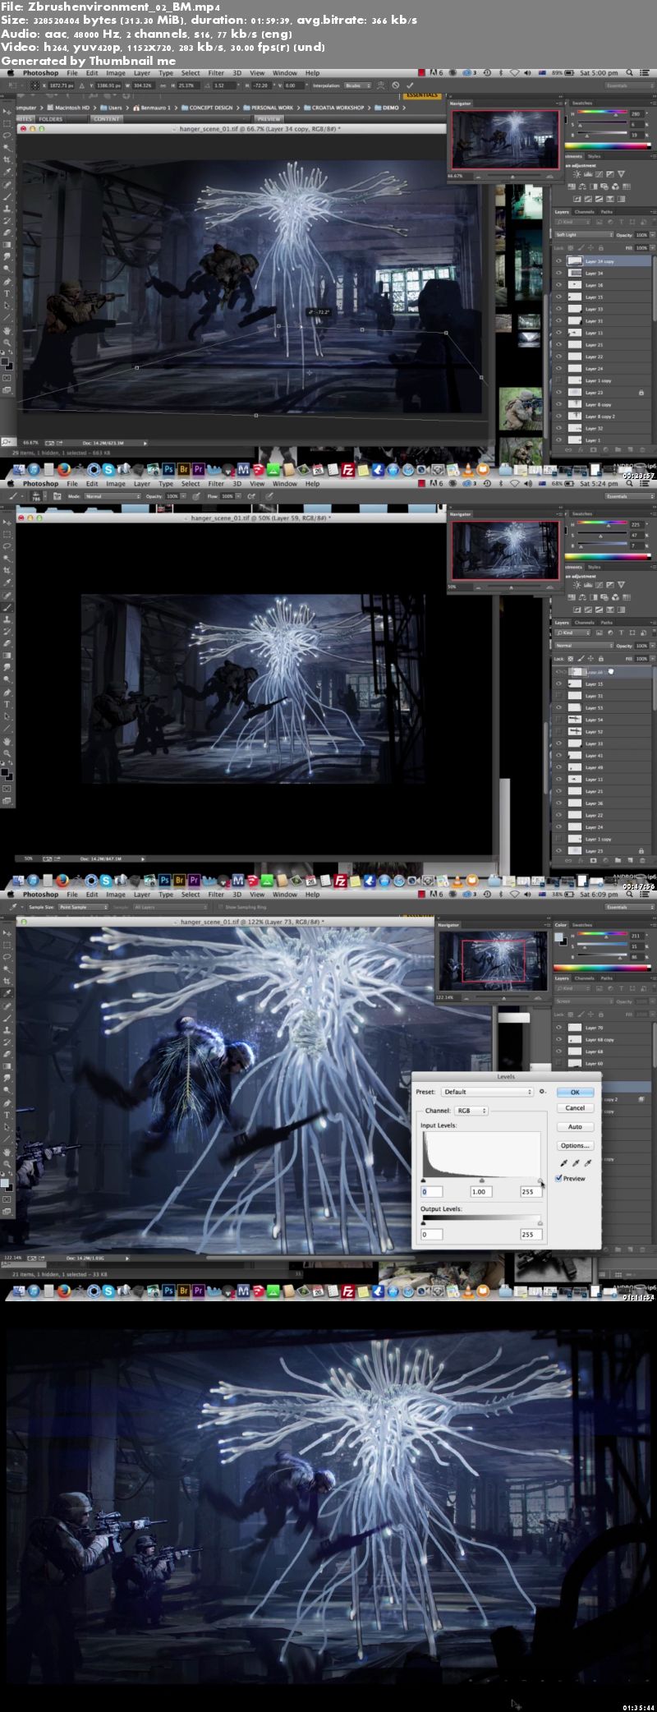
Task: Open Spotlight search in the 5:00 pm menu bar
Action: tap(630, 72)
